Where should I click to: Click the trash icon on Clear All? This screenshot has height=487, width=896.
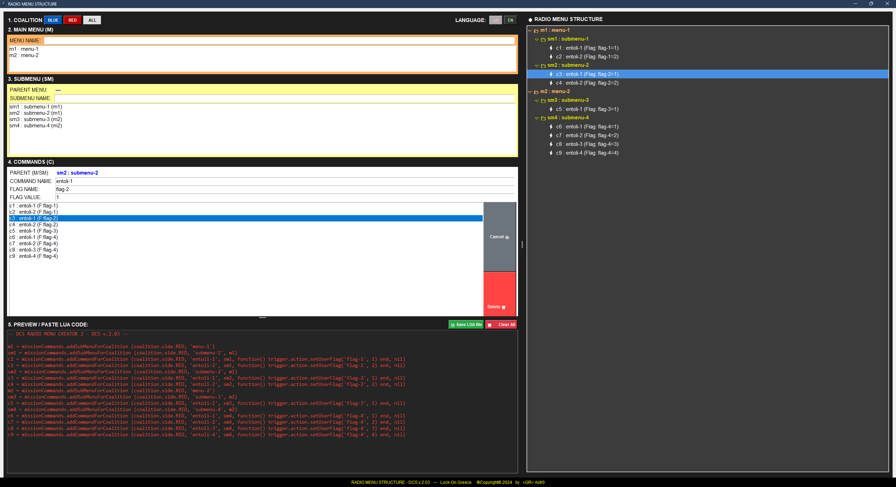490,325
